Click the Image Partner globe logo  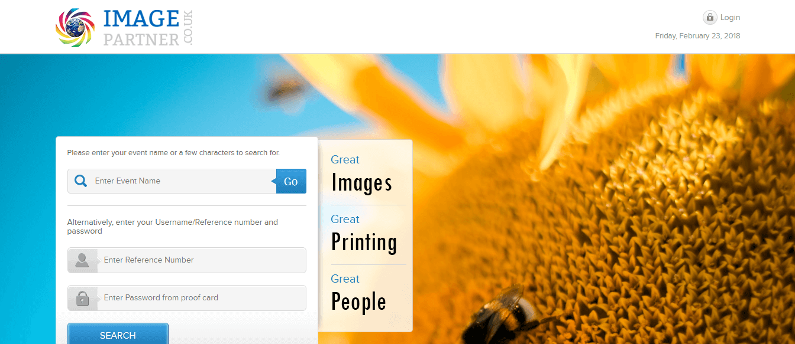point(76,28)
